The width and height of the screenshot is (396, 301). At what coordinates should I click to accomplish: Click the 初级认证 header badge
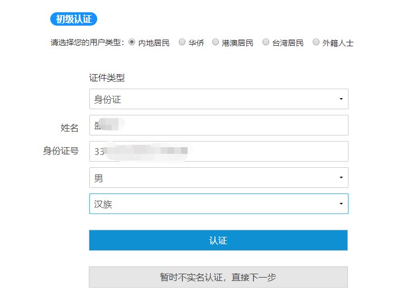click(x=74, y=19)
